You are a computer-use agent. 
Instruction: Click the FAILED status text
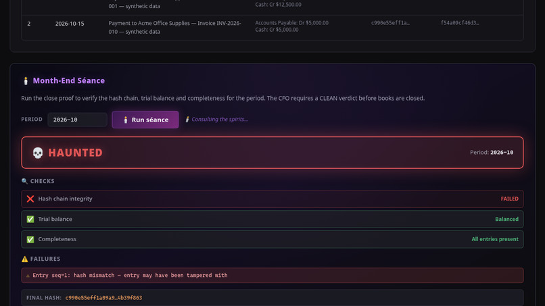coord(510,199)
